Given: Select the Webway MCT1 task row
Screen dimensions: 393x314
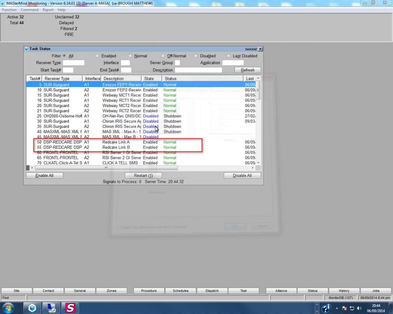Looking at the screenshot, I should [141, 95].
